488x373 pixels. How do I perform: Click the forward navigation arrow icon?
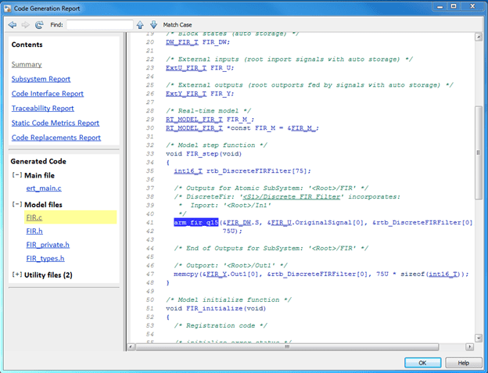click(x=26, y=24)
